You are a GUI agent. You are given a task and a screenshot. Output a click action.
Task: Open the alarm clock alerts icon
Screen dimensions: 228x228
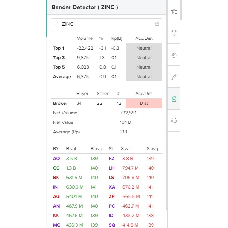pos(174,33)
